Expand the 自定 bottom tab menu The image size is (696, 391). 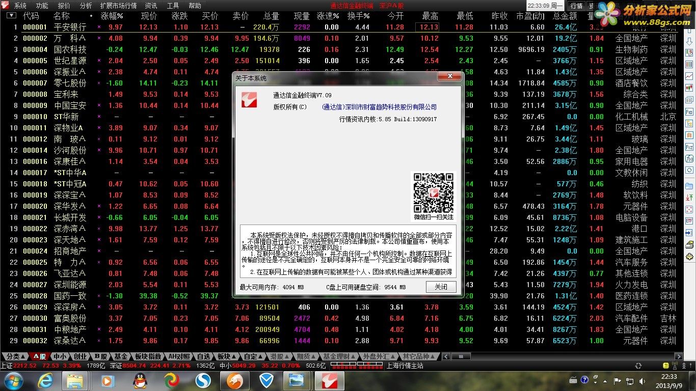tap(254, 356)
